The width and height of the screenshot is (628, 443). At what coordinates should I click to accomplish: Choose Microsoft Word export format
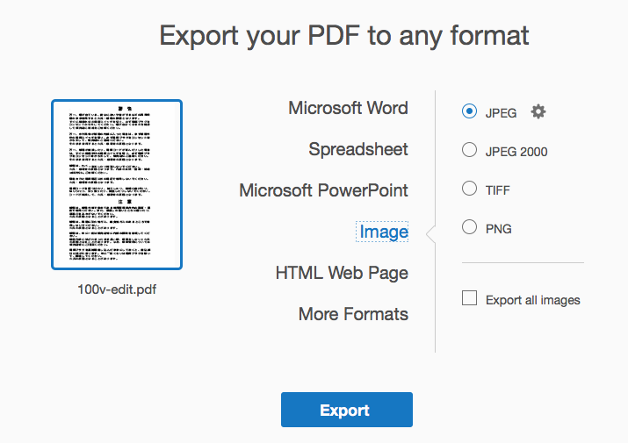click(348, 108)
